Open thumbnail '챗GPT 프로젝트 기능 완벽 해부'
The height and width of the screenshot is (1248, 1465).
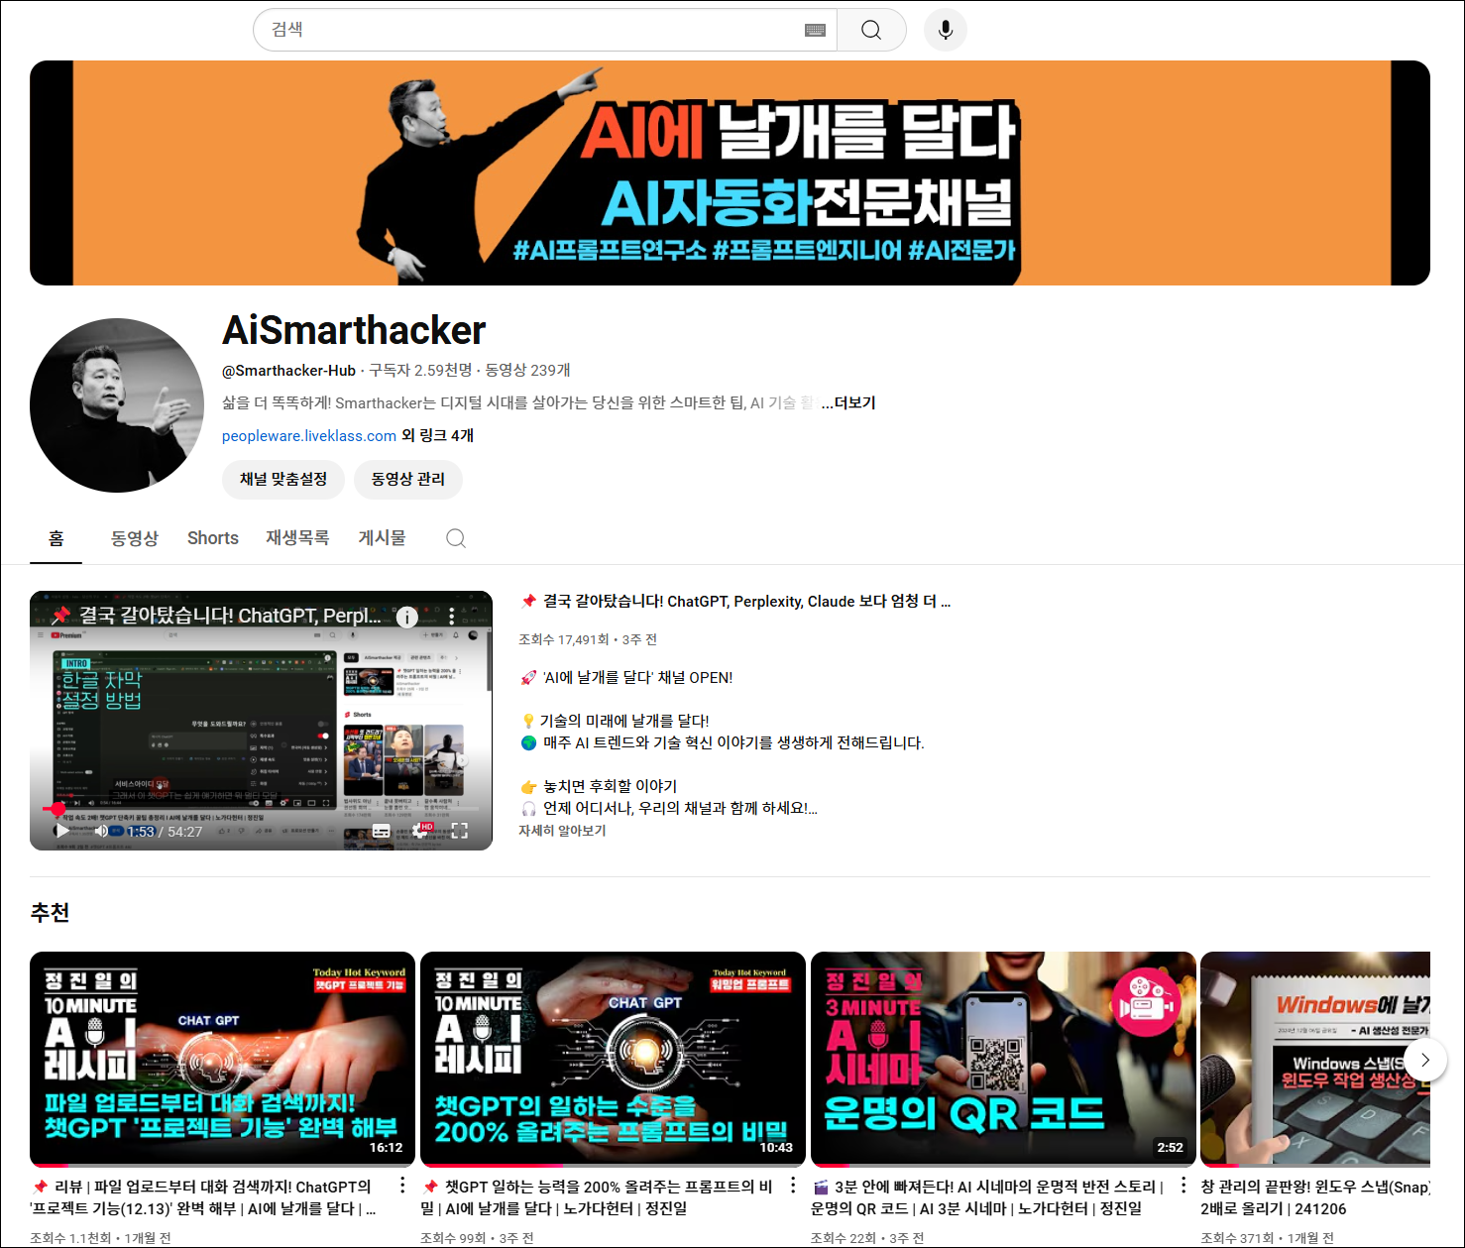pos(222,1059)
